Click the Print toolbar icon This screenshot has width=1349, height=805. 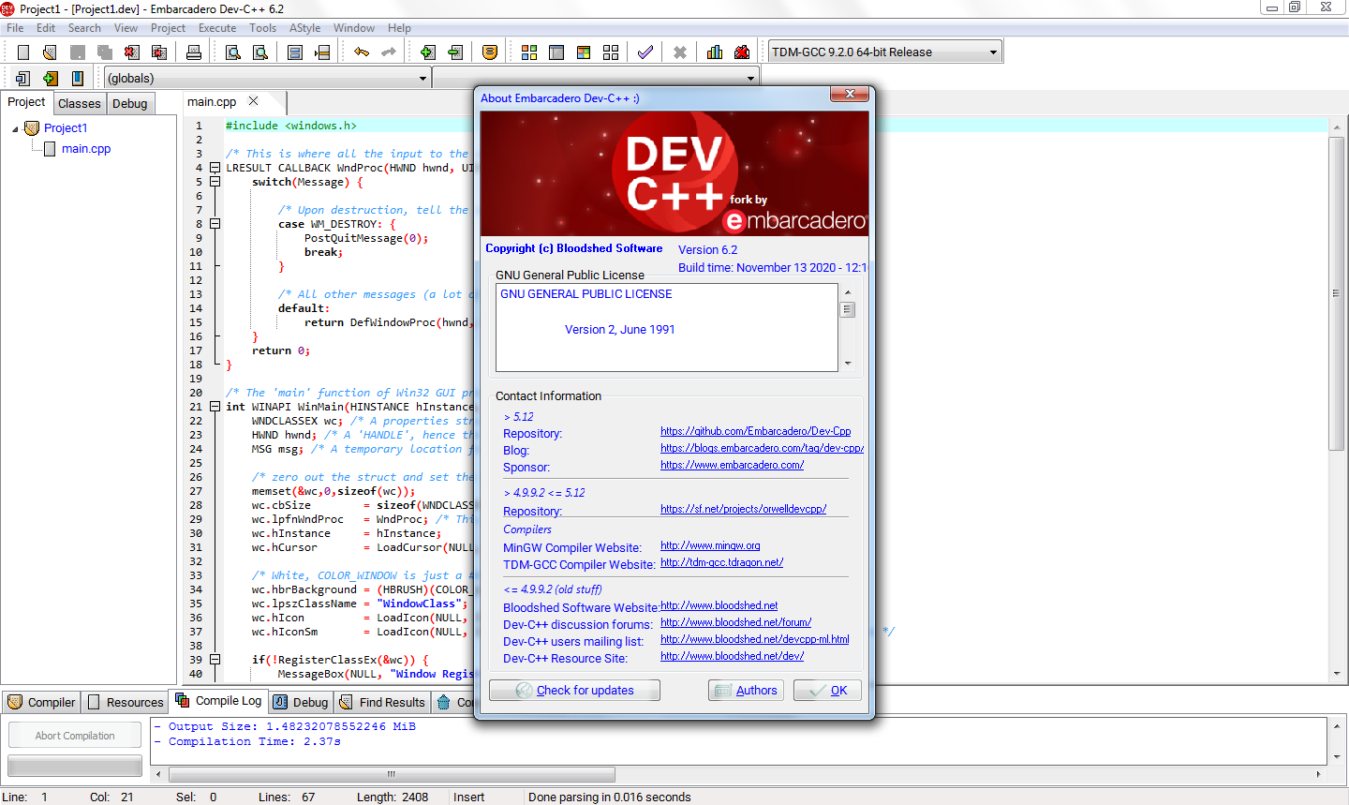[193, 52]
